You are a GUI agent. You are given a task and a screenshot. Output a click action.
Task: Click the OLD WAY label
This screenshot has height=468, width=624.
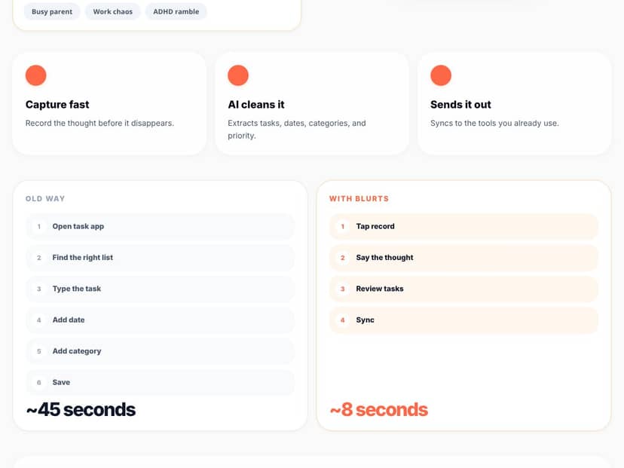(x=45, y=199)
